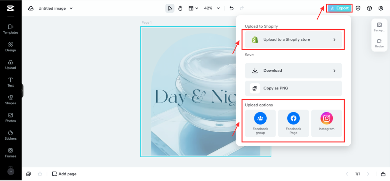Open the Stickers panel

[x=11, y=135]
